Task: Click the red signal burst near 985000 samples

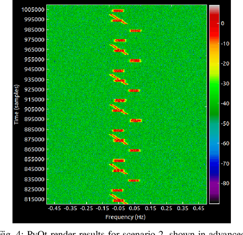Action: coord(135,30)
